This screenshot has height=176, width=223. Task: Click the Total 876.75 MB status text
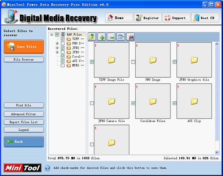(74, 158)
